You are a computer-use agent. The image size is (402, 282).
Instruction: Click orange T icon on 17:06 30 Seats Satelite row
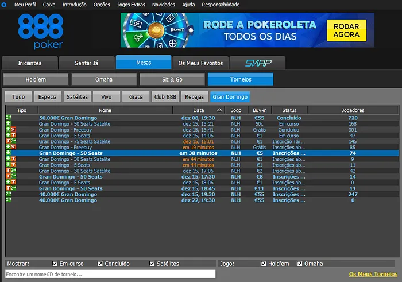pyautogui.click(x=9, y=170)
